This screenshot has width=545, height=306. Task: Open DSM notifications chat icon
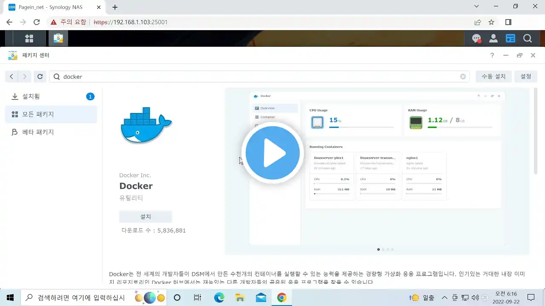476,39
